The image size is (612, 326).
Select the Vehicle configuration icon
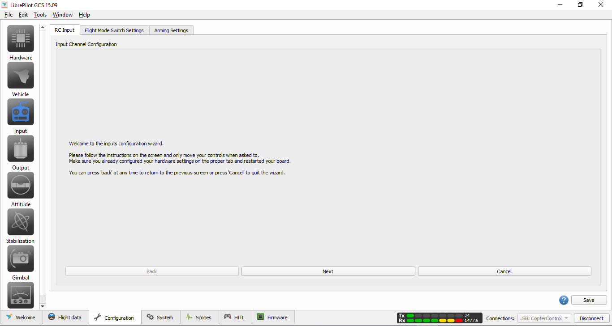click(x=21, y=75)
